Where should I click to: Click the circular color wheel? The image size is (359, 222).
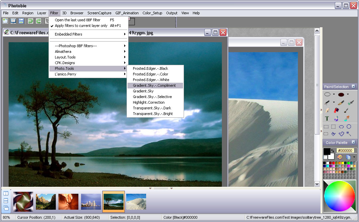(x=339, y=196)
